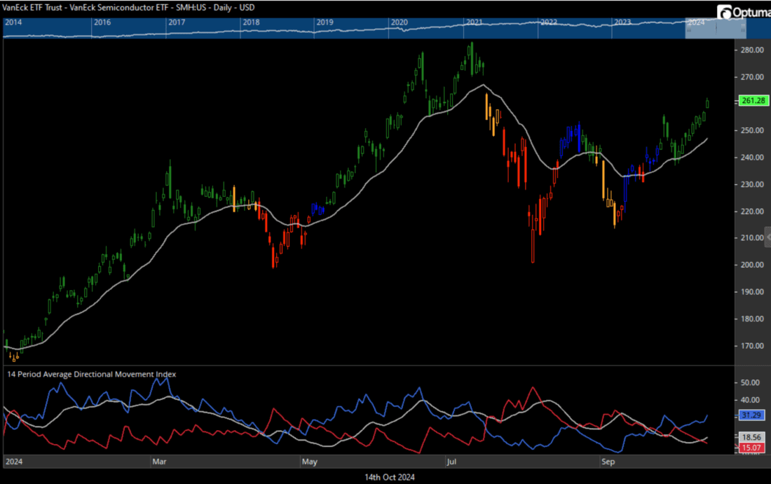Viewport: 771px width, 484px height.
Task: Expand the collapsed side panel arrow
Action: coord(768,238)
